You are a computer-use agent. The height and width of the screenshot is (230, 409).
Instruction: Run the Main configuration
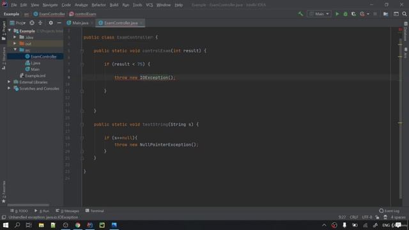(x=337, y=14)
